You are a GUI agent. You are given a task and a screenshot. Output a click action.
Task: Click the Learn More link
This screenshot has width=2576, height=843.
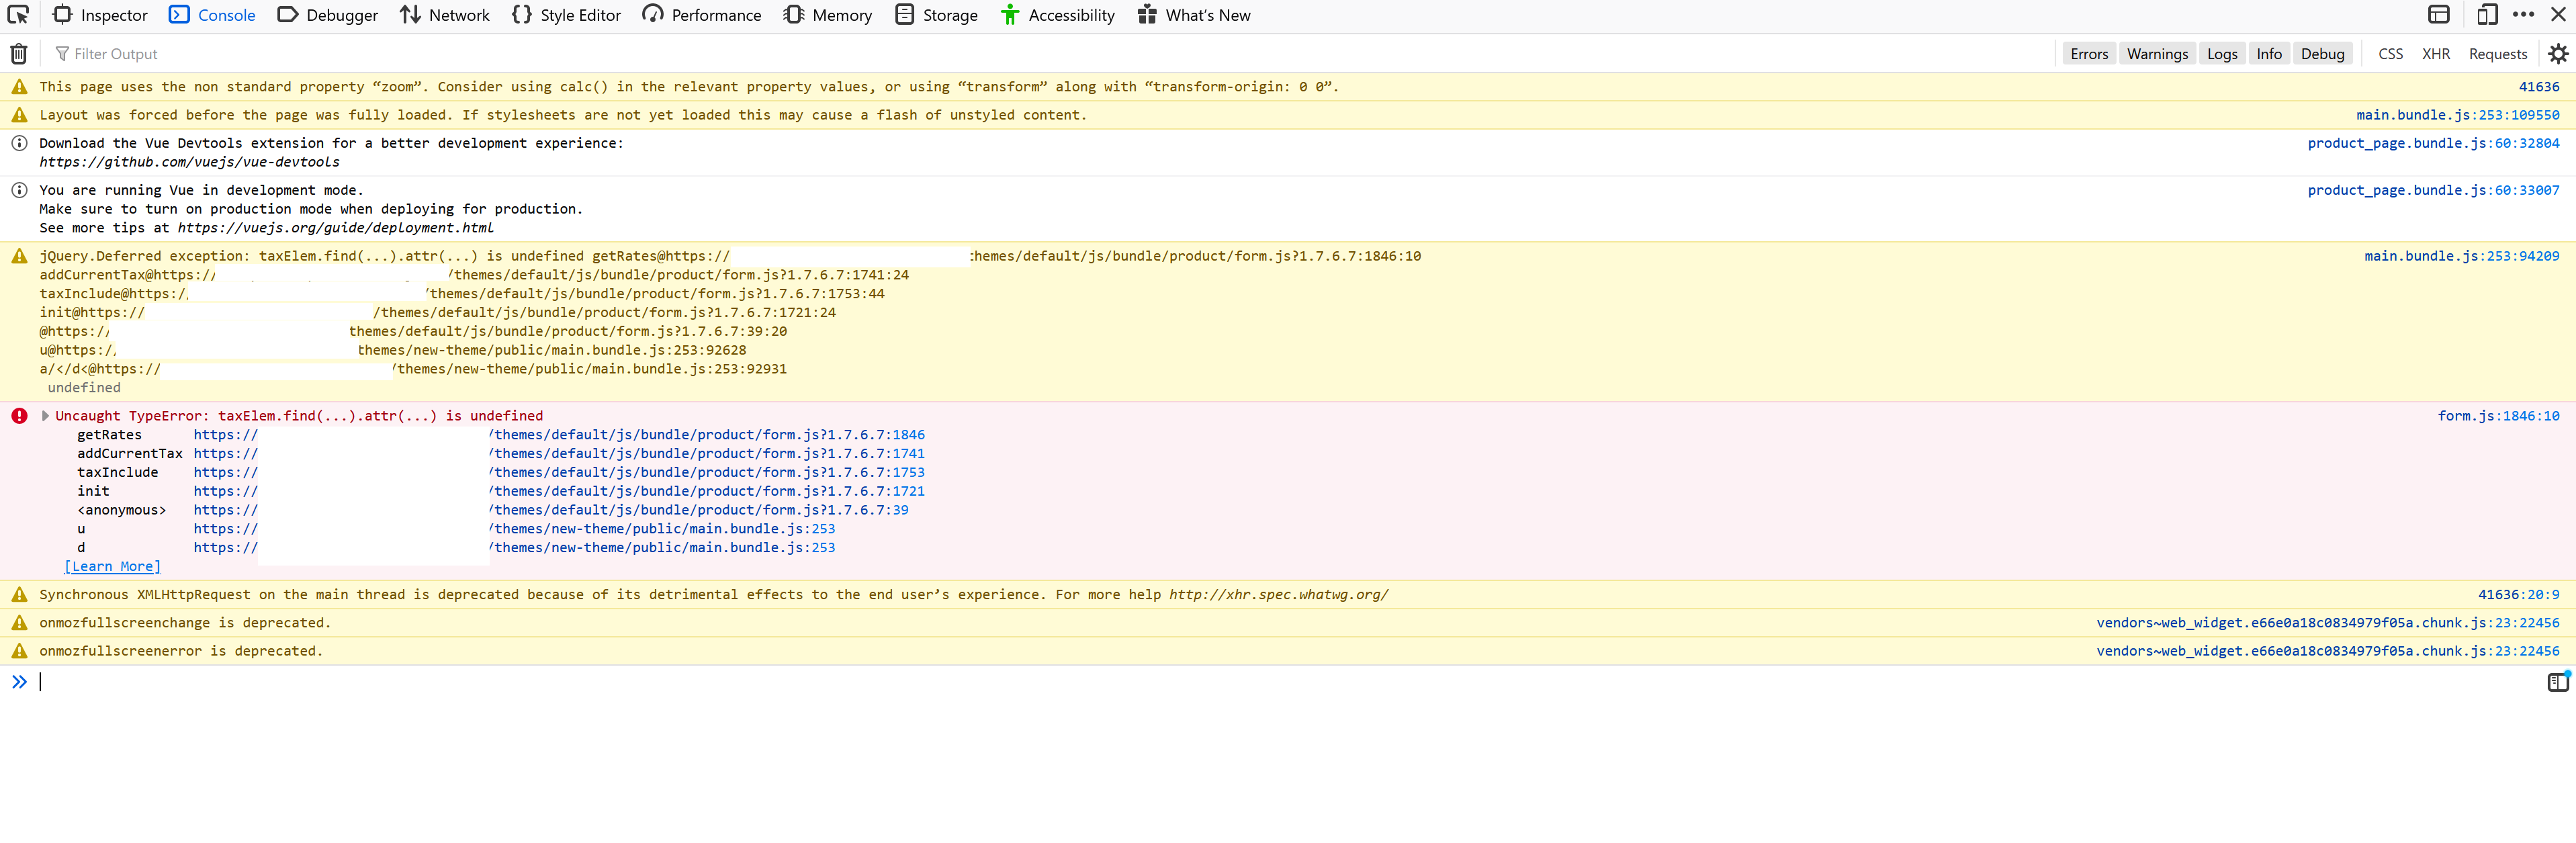coord(112,567)
